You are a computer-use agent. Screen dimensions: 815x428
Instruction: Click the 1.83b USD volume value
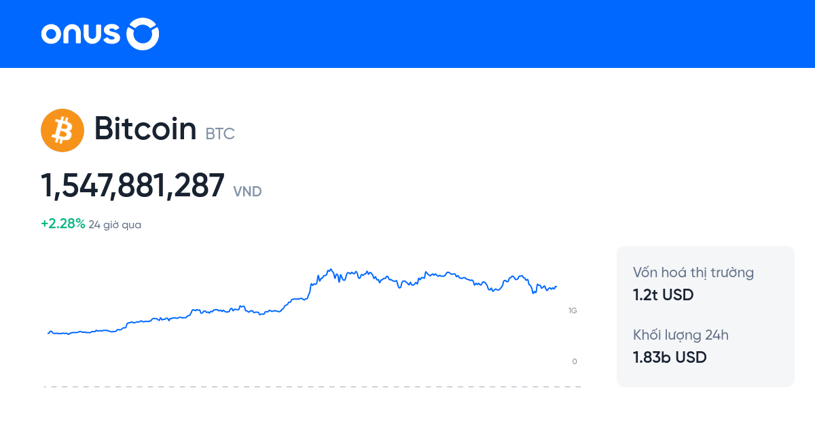pyautogui.click(x=670, y=357)
